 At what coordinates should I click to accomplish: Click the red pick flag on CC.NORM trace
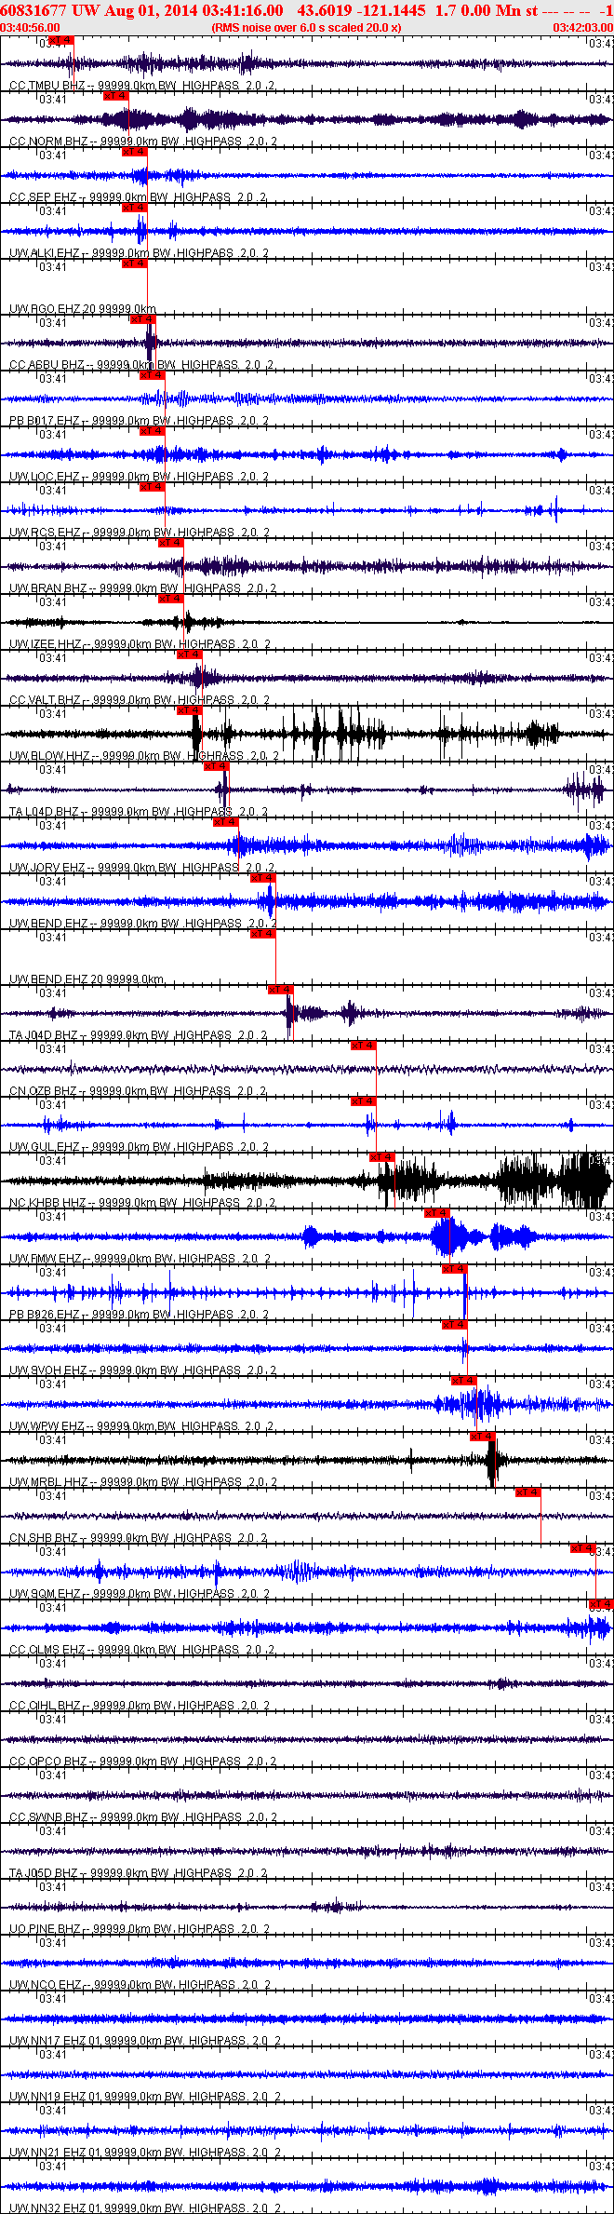(115, 96)
